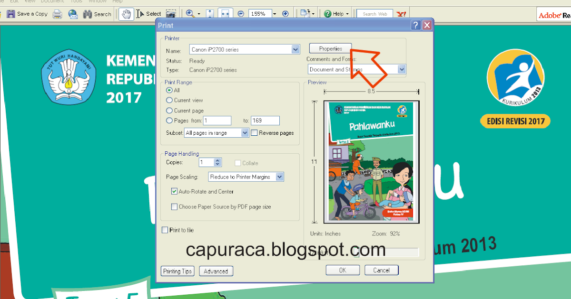Click Cancel in the Print dialog
This screenshot has width=571, height=299.
pyautogui.click(x=382, y=270)
